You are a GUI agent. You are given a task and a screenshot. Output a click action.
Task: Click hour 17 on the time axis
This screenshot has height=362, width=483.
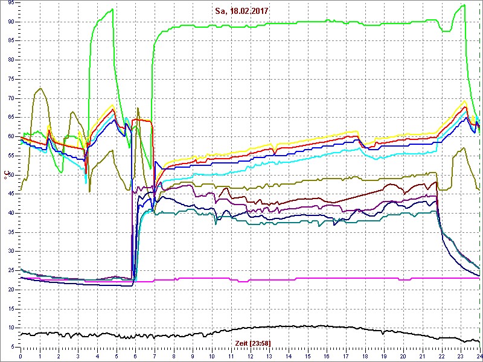[x=345, y=356]
